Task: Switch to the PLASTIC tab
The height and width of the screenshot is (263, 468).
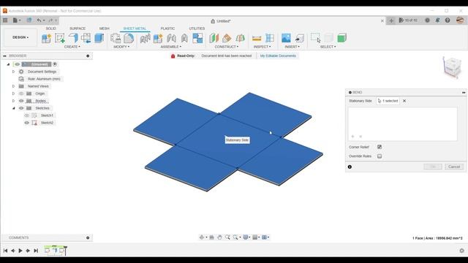Action: 167,28
